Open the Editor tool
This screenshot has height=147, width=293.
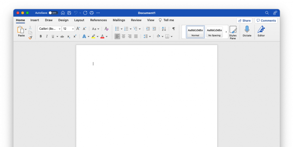click(x=261, y=31)
